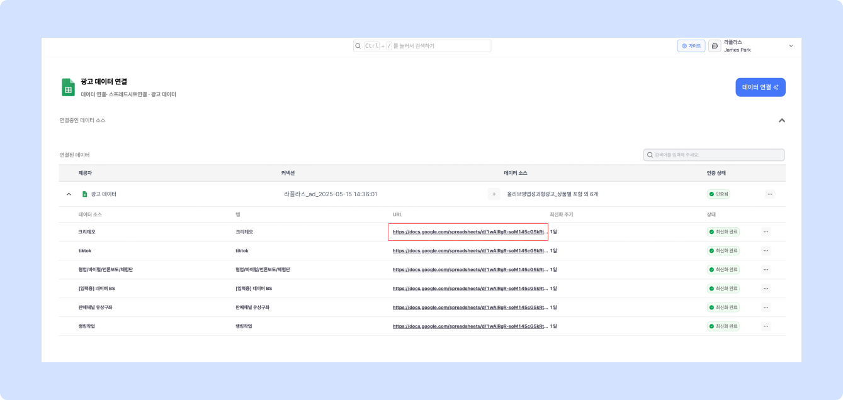Click the plus icon to add data source
This screenshot has width=843, height=400.
[x=494, y=194]
